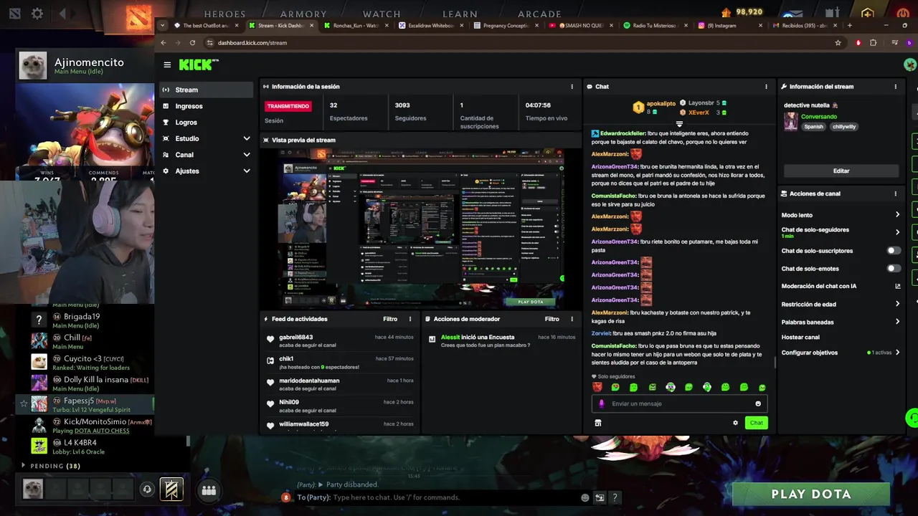Click the poll icon next to Alessit
918x516 pixels.
[x=432, y=339]
